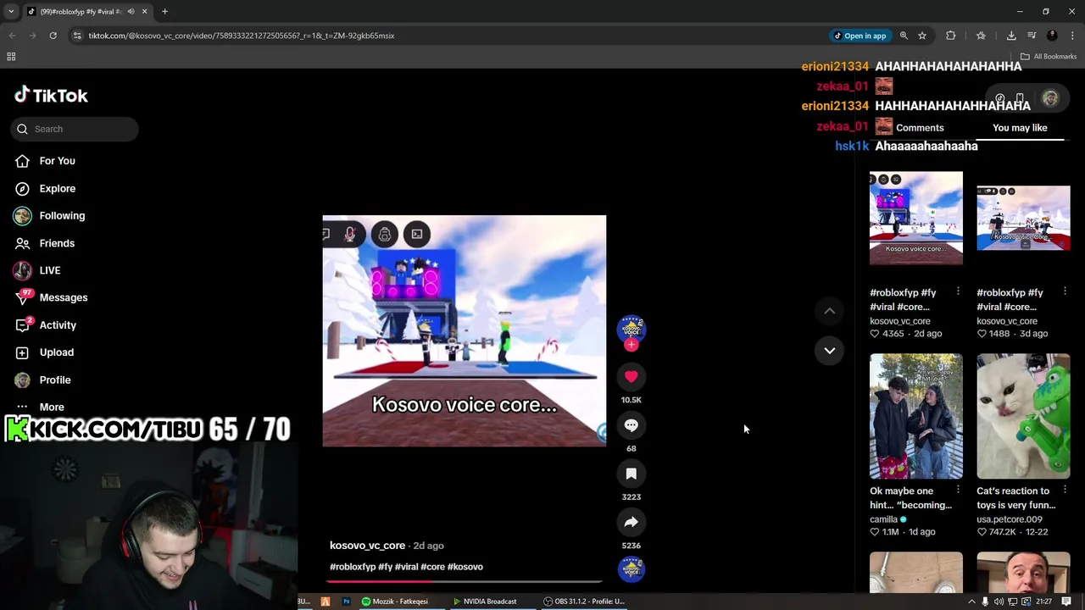The image size is (1085, 610).
Task: Open kosovo_vc_core creator avatar
Action: [x=631, y=328]
